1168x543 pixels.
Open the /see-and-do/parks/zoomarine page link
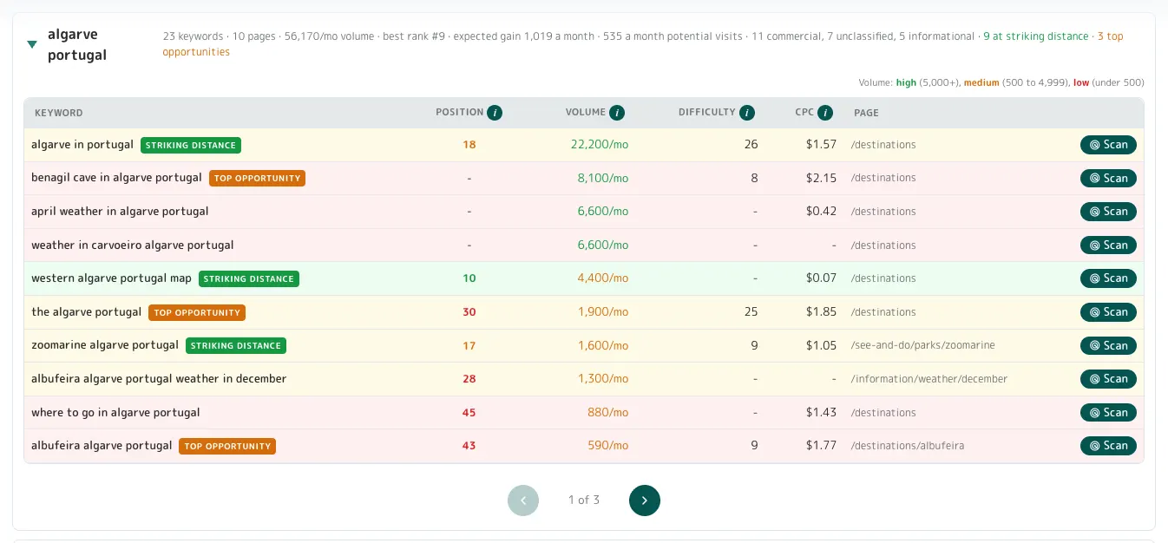pyautogui.click(x=922, y=345)
